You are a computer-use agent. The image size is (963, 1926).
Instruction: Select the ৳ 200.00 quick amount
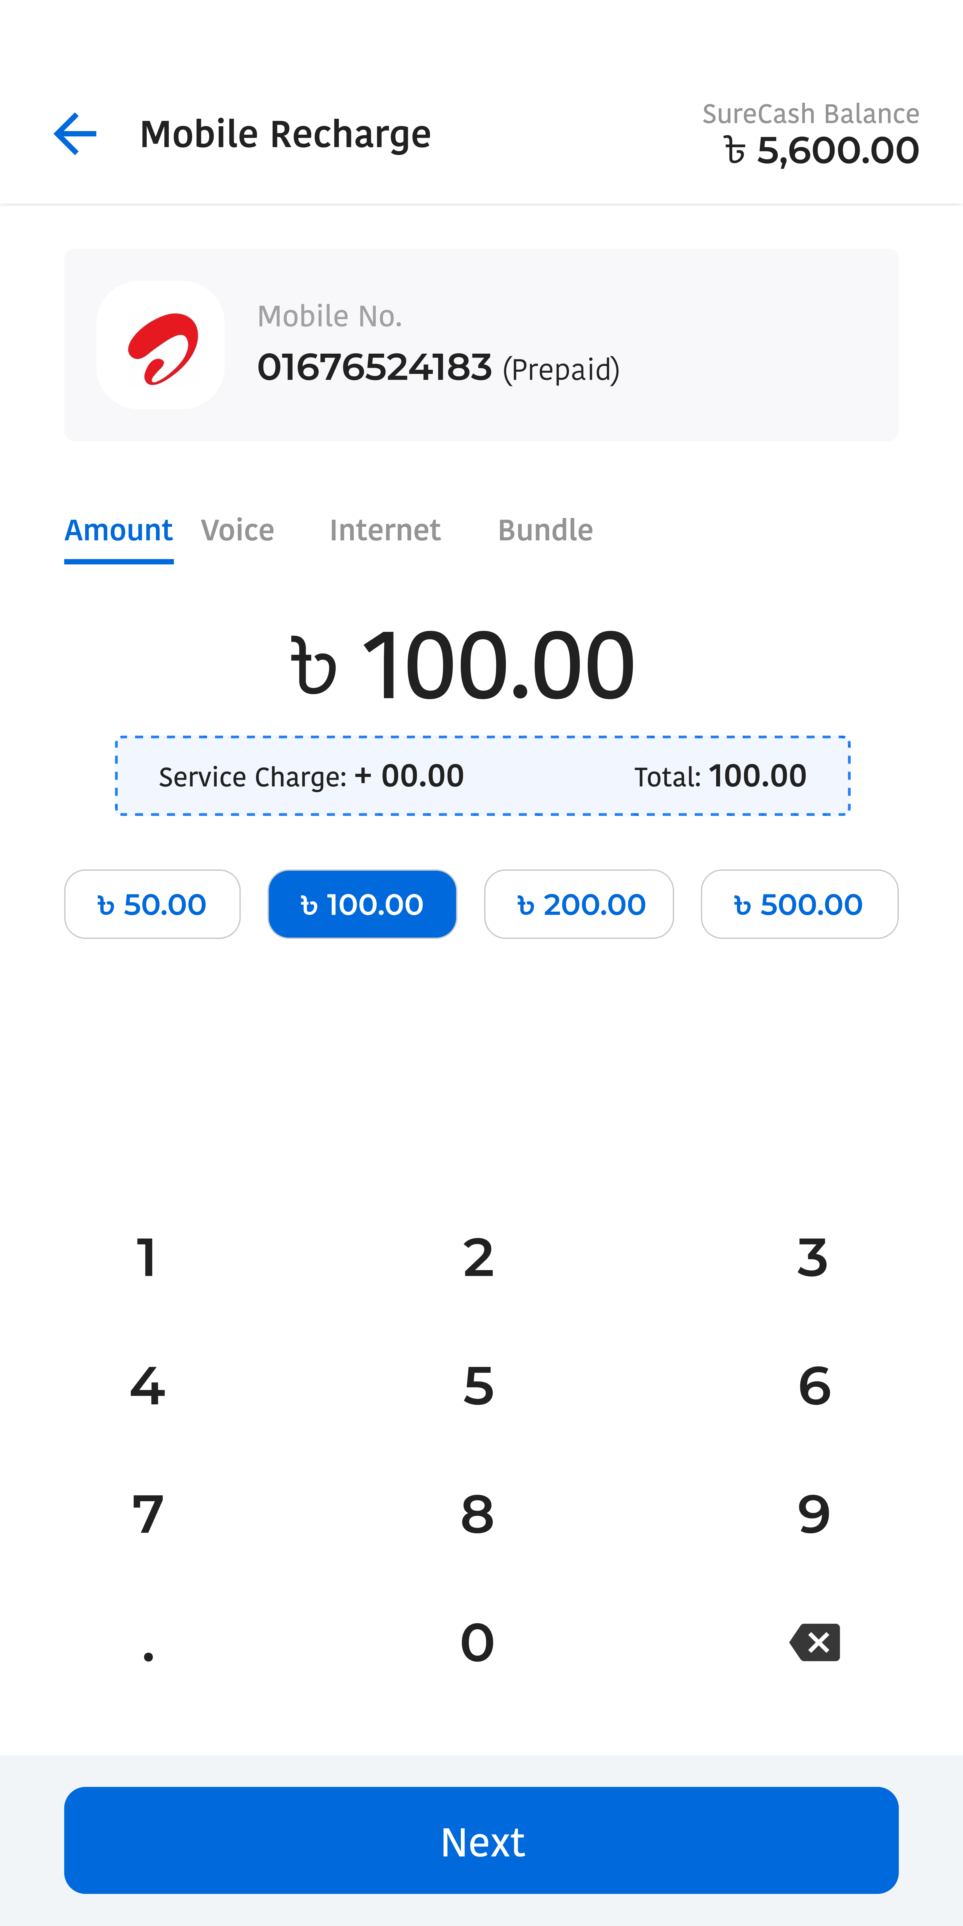pyautogui.click(x=579, y=904)
